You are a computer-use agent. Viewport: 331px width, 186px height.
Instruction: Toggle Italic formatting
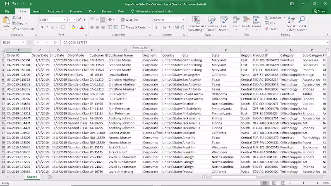coord(46,27)
